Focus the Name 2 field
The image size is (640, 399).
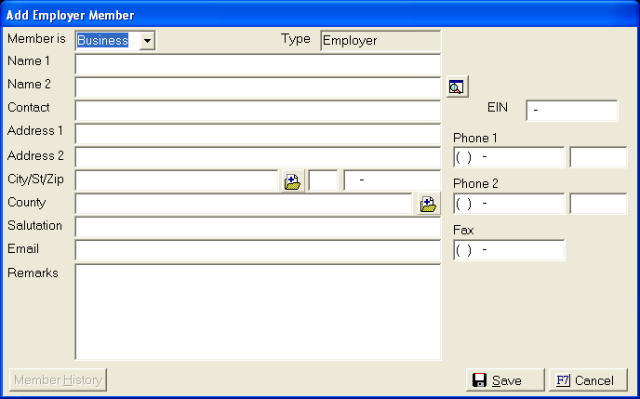point(258,87)
